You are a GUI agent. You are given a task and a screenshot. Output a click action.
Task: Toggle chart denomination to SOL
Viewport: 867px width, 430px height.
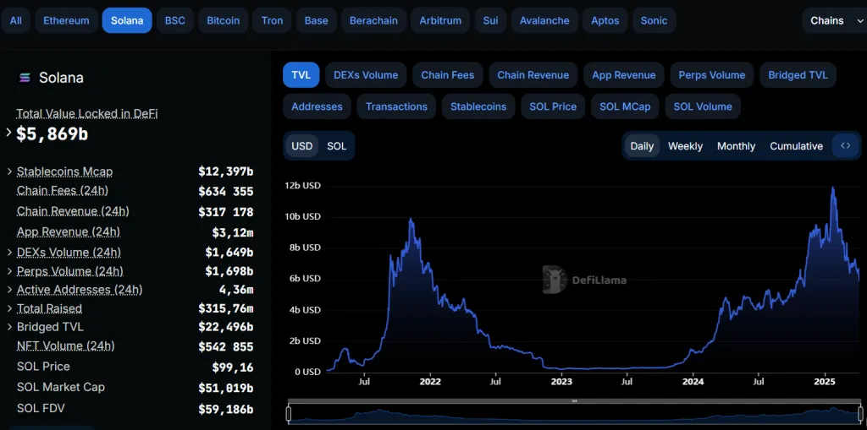(337, 146)
